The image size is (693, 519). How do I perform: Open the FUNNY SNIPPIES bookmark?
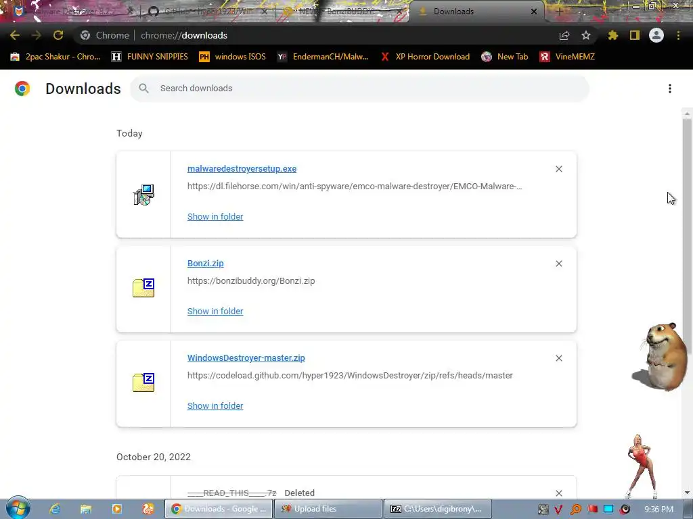[x=150, y=57]
